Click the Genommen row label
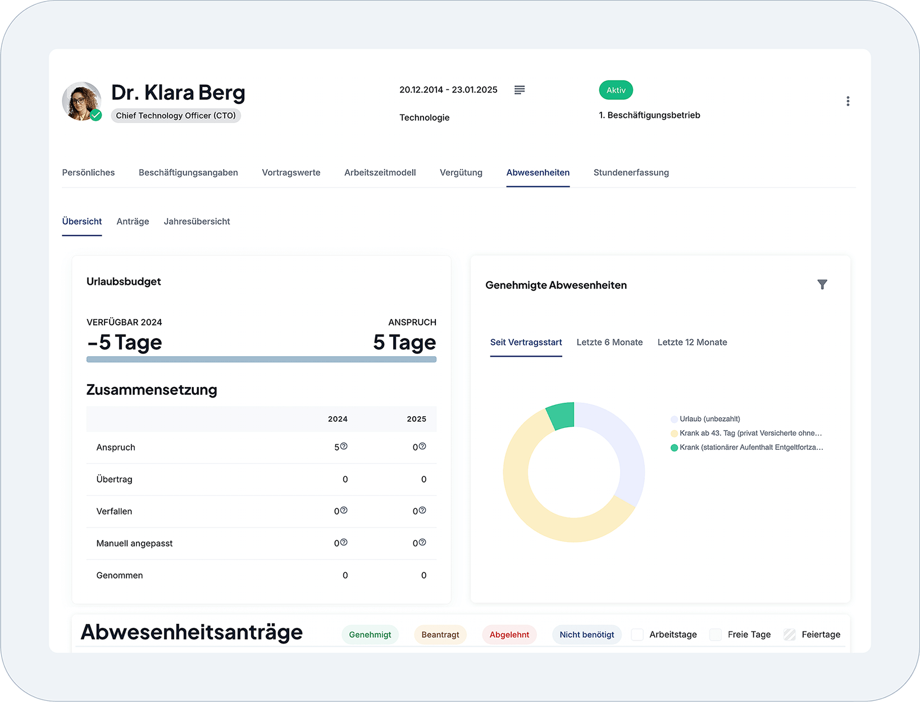 pyautogui.click(x=120, y=576)
